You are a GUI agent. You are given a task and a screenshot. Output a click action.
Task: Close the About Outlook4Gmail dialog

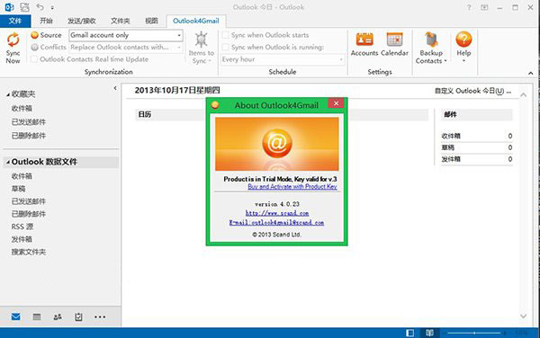click(x=336, y=103)
